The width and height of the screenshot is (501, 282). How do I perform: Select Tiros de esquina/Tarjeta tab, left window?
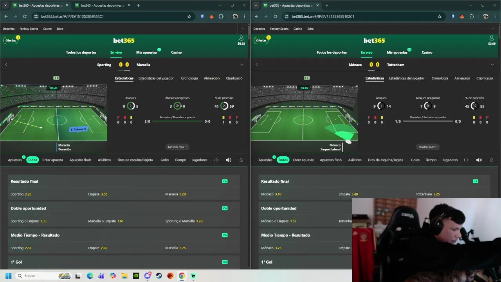(x=135, y=160)
